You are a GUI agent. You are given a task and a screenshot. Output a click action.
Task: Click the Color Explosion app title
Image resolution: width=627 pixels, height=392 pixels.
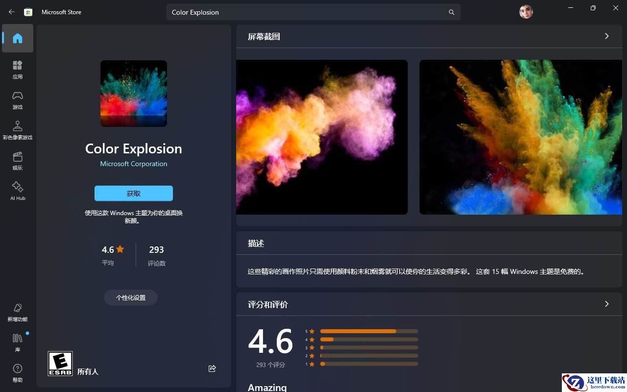[x=134, y=148]
